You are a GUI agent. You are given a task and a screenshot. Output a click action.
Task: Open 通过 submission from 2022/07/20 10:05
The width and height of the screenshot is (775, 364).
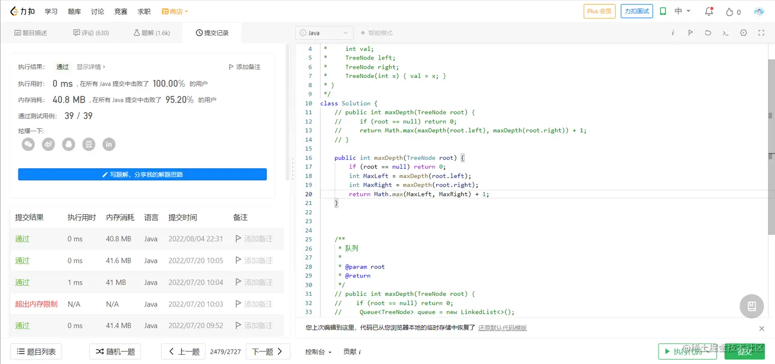click(x=22, y=260)
